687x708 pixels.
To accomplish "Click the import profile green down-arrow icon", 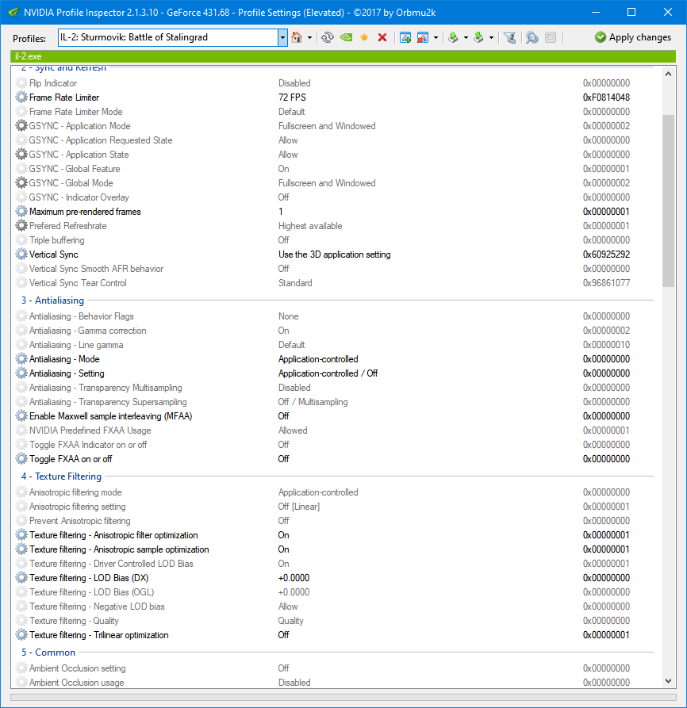I will (x=479, y=37).
